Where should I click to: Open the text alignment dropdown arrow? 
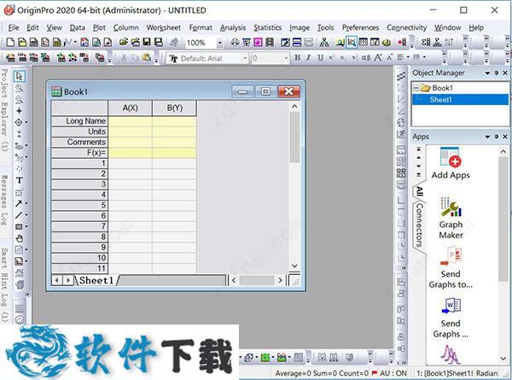pos(408,57)
